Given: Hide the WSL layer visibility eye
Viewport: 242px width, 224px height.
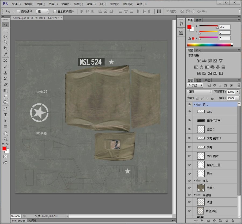Looking at the screenshot, I should click(189, 111).
